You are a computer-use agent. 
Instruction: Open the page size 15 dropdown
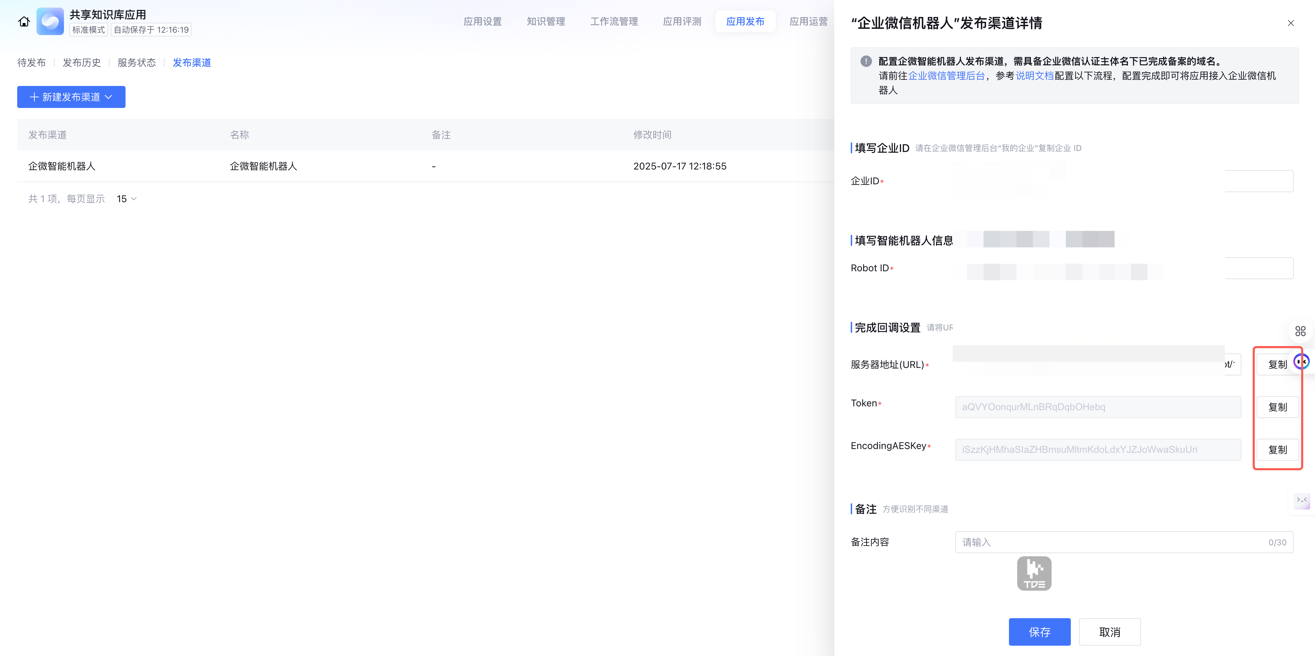[x=127, y=199]
